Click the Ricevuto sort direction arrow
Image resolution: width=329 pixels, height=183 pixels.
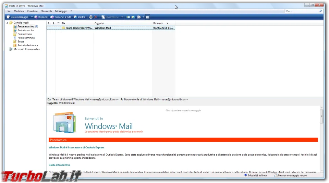(x=167, y=23)
